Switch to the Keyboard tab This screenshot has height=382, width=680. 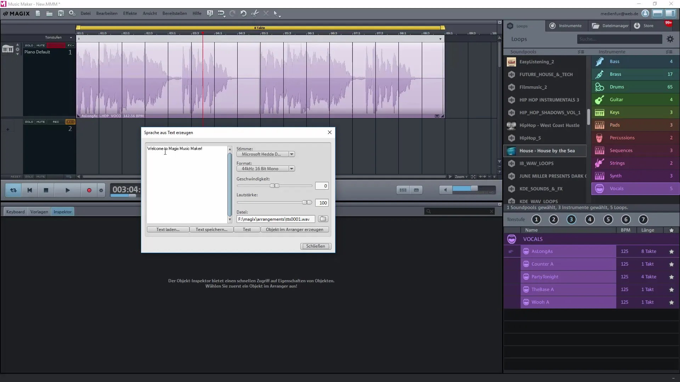coord(16,212)
